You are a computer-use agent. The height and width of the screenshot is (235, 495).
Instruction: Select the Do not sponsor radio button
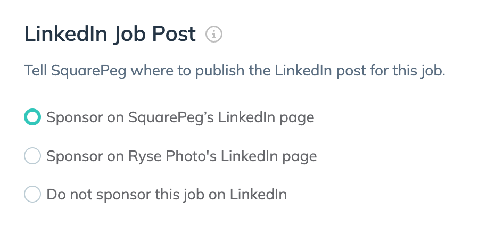pos(32,194)
